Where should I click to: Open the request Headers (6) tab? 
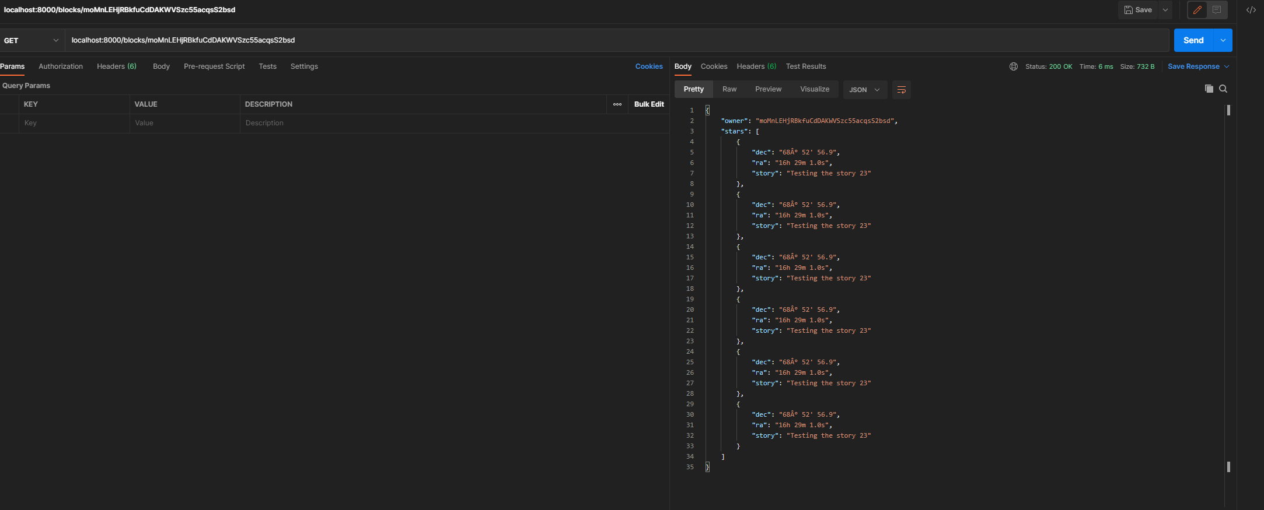[117, 66]
